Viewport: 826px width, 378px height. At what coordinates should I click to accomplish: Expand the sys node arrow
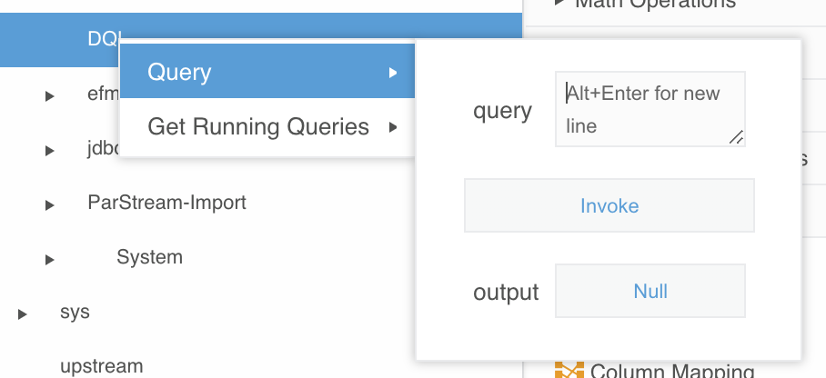click(22, 313)
